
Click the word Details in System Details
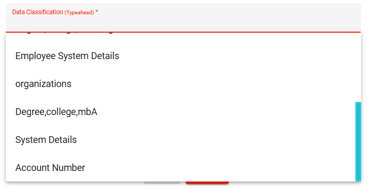(62, 140)
